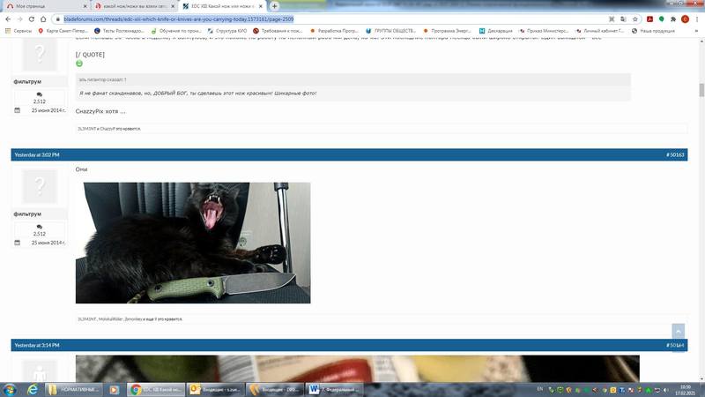Open the 'Обучение по пром...' bookmark

point(176,31)
